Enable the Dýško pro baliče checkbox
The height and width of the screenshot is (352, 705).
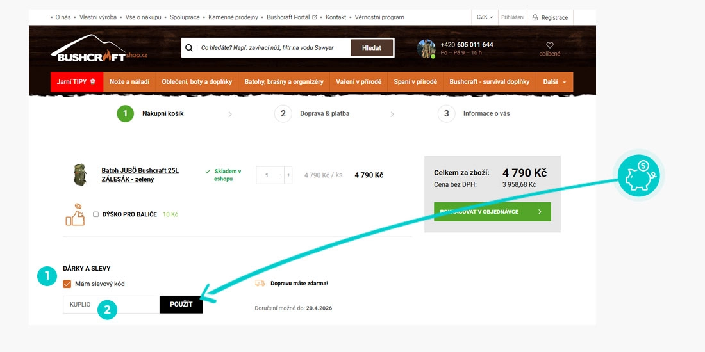(95, 214)
